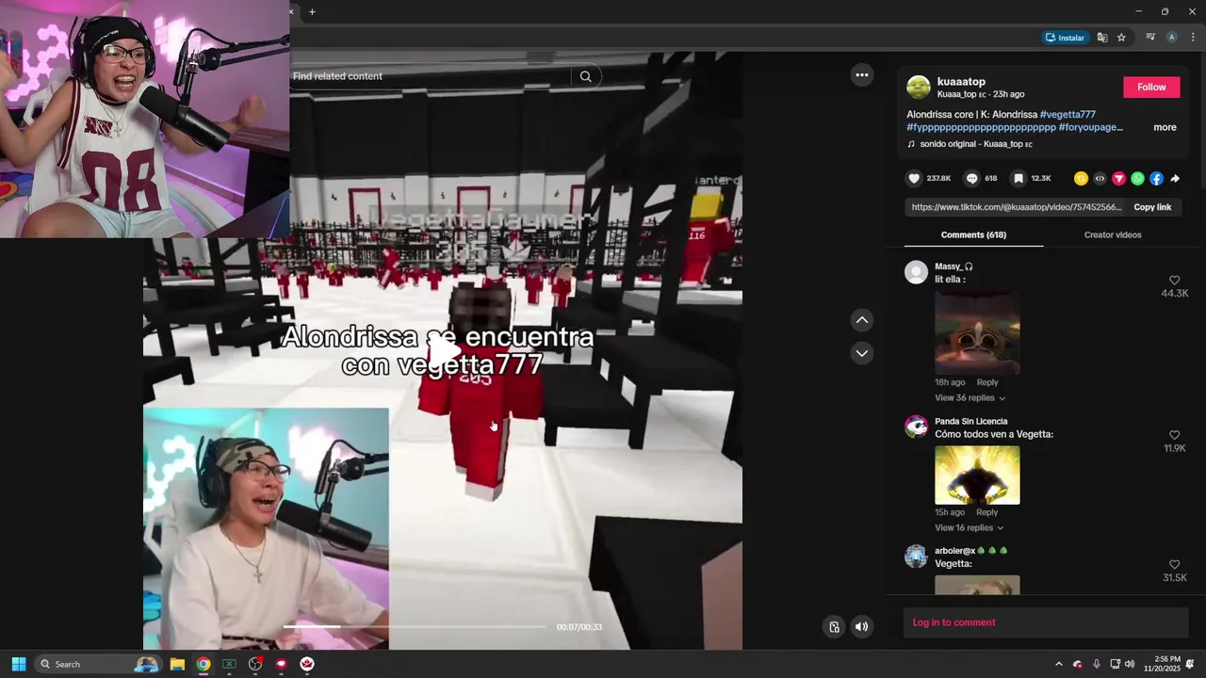Click the search magnifier in Find related content
Viewport: 1206px width, 678px height.
coord(585,76)
